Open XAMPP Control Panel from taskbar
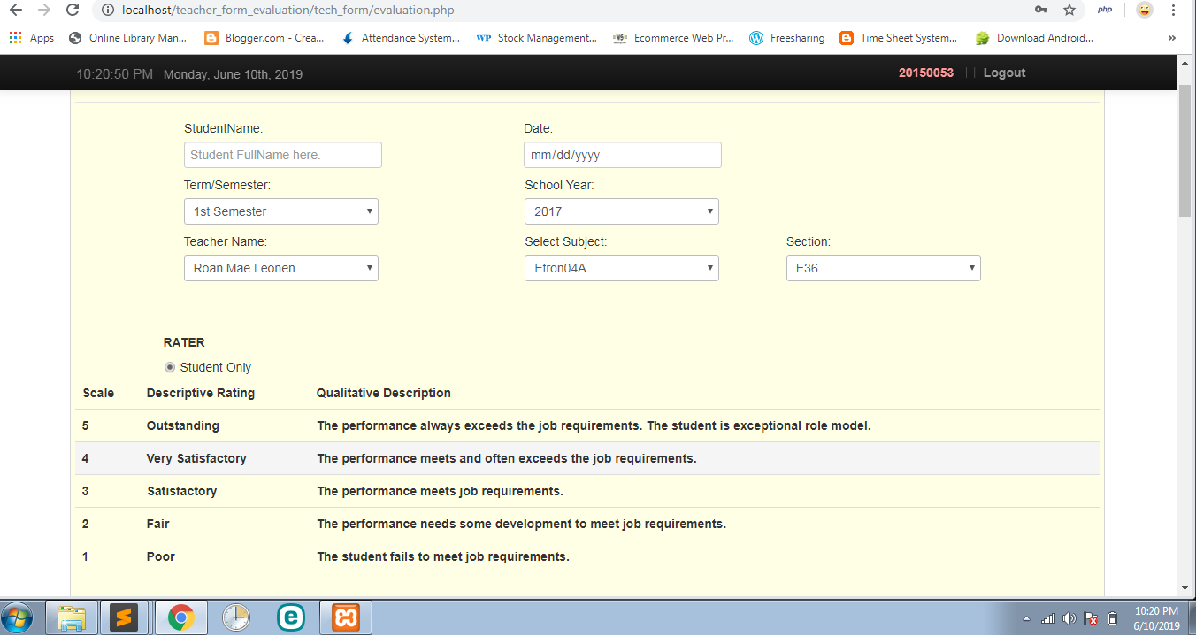 tap(345, 617)
